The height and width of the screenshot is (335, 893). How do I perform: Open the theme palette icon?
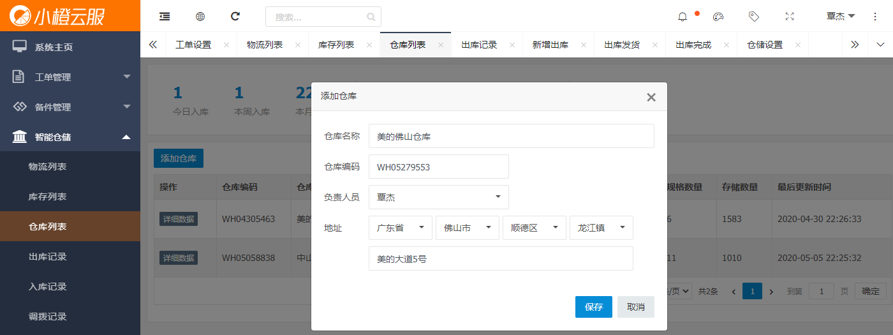click(718, 17)
